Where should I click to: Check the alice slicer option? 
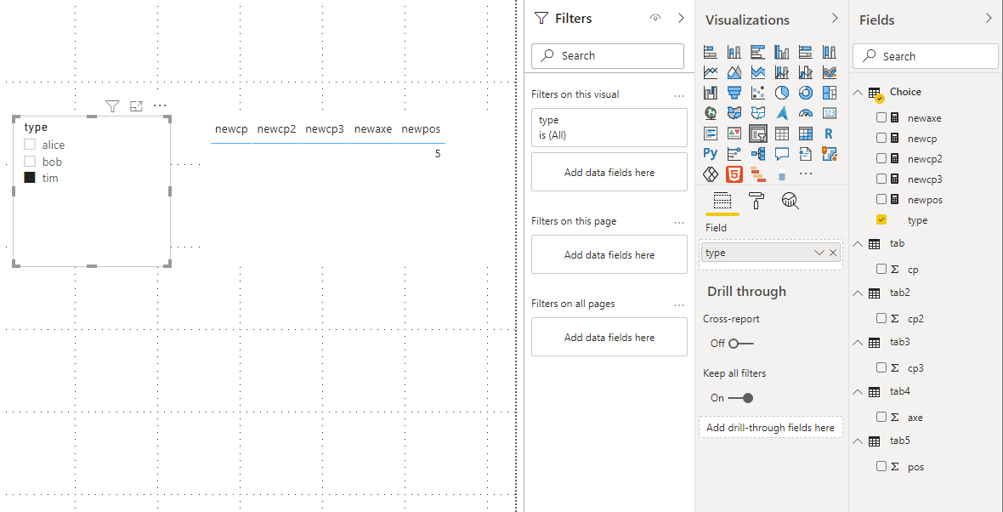30,145
